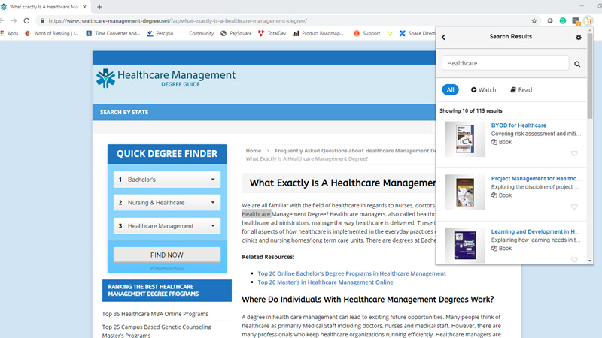Screen dimensions: 602x338
Task: Click the Search Results panel scrollbar thumb
Action: point(590,77)
